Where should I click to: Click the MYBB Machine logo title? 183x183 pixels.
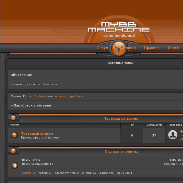119,27
